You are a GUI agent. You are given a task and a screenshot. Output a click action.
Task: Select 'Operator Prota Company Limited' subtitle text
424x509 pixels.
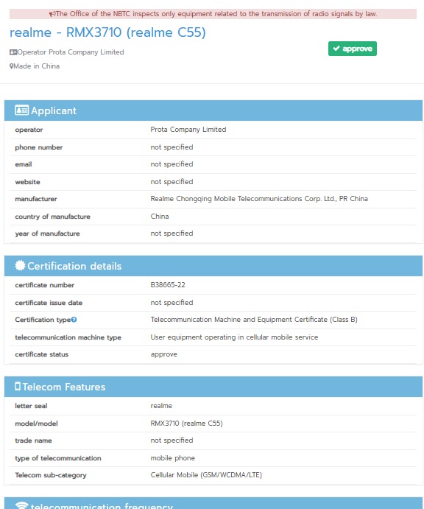(x=71, y=52)
